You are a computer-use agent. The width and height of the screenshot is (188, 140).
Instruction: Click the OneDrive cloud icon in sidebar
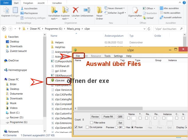6,60
